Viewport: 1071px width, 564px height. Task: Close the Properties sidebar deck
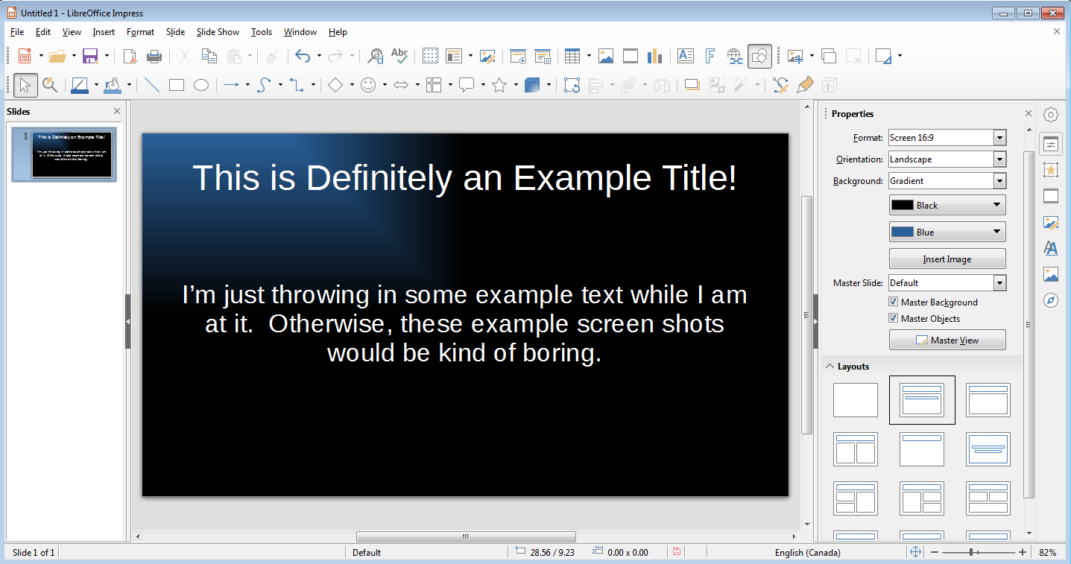[1029, 113]
